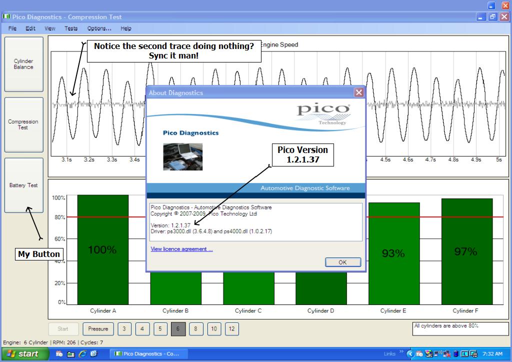Click the Cylinder F 97% bar
Image resolution: width=512 pixels, height=362 pixels.
click(467, 251)
